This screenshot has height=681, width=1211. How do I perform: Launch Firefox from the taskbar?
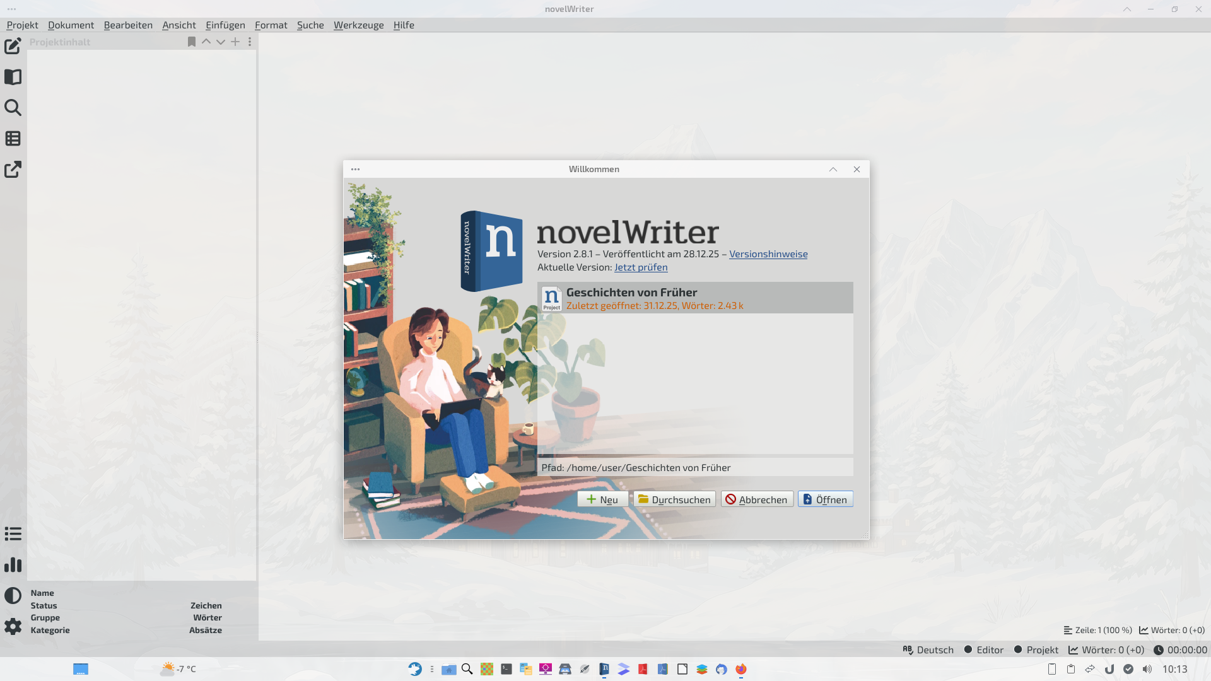(740, 669)
